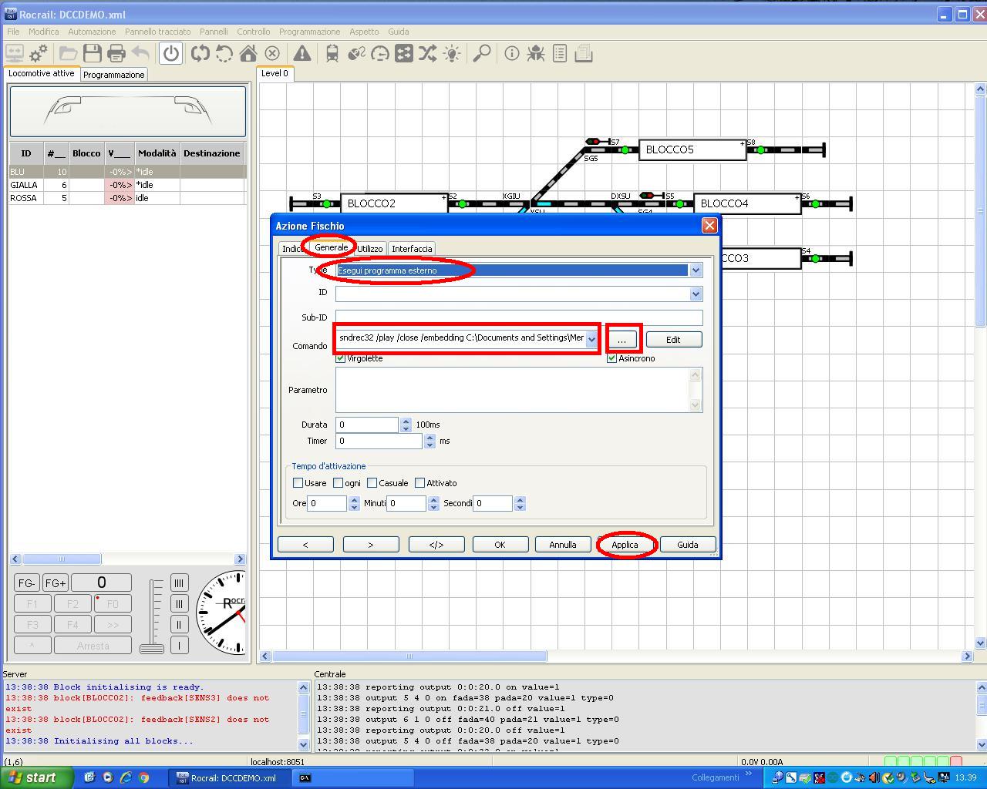The height and width of the screenshot is (789, 987).
Task: Open the locomotives table train icon
Action: pos(332,53)
